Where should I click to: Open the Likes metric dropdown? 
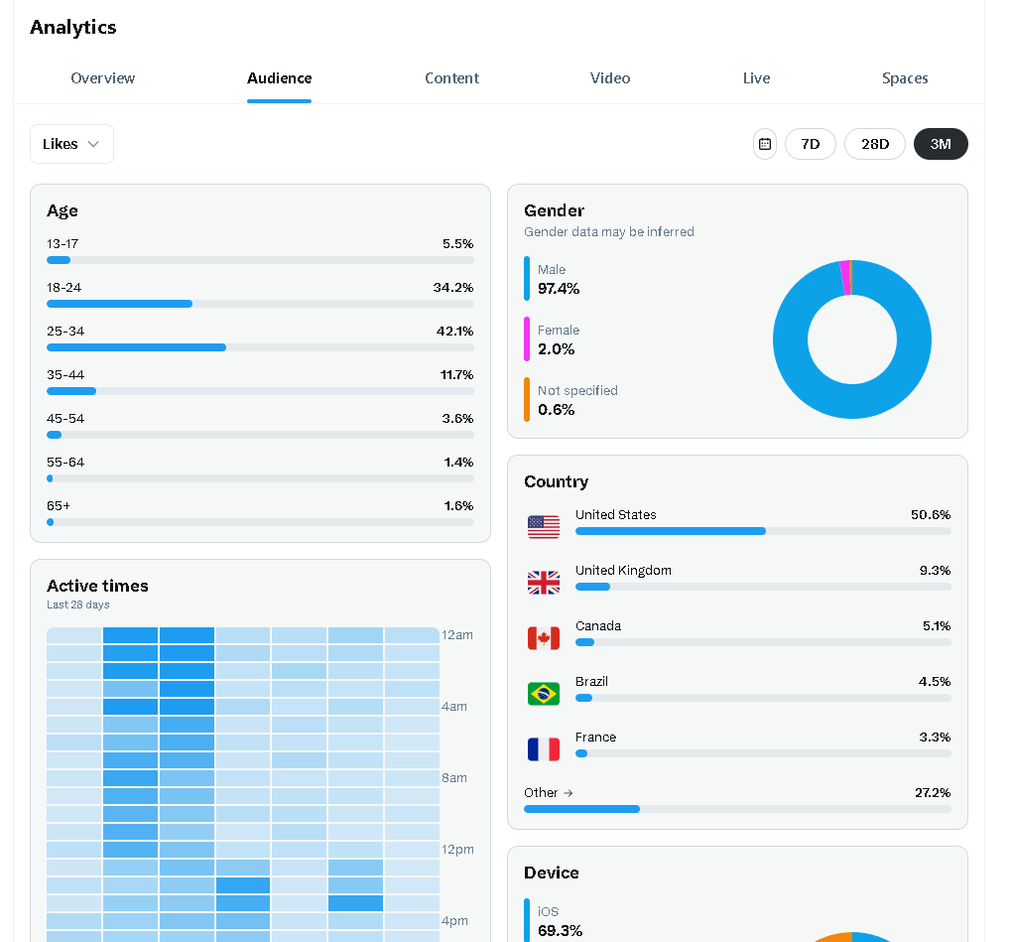(x=71, y=144)
